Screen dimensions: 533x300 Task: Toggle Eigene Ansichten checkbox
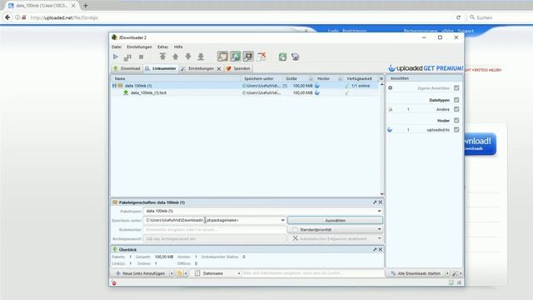[456, 88]
